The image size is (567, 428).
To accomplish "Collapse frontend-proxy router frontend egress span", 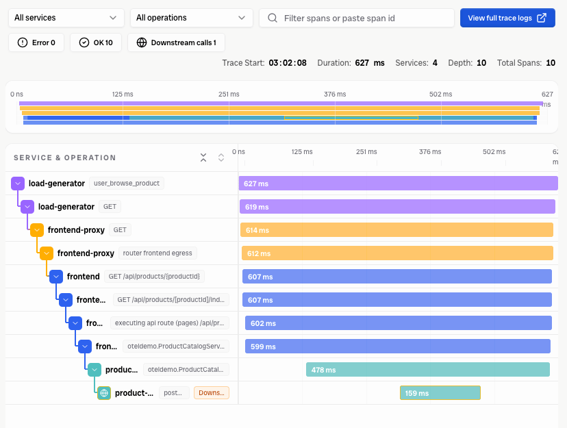I will pyautogui.click(x=47, y=253).
